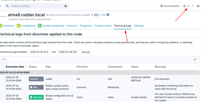This screenshot has height=102, width=202.
Task: Click the 'AlmaLinux release 8.10 (Cerulean Leopard)' text
Action: coord(69,15)
